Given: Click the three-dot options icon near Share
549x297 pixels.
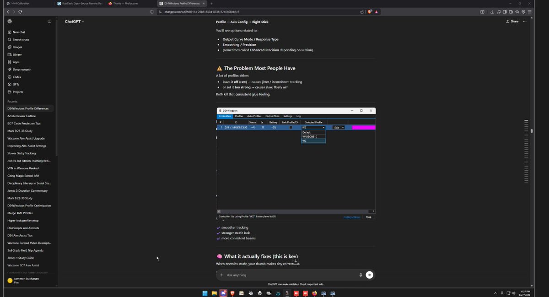Looking at the screenshot, I should 525,21.
